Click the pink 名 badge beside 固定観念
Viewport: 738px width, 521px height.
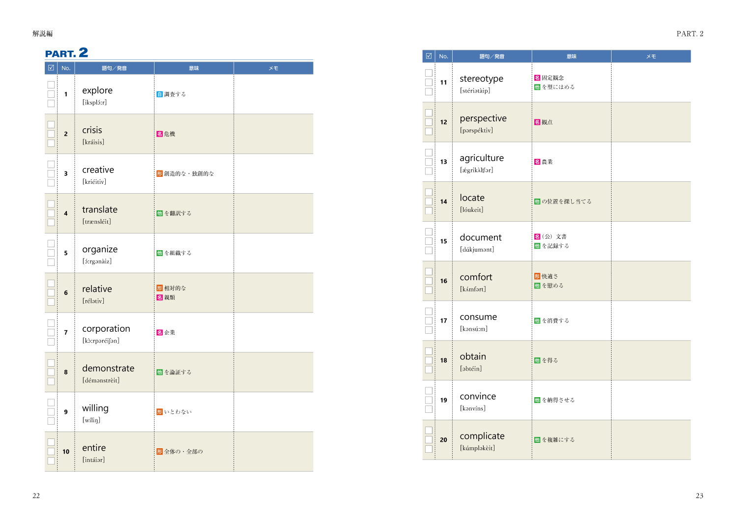click(537, 78)
